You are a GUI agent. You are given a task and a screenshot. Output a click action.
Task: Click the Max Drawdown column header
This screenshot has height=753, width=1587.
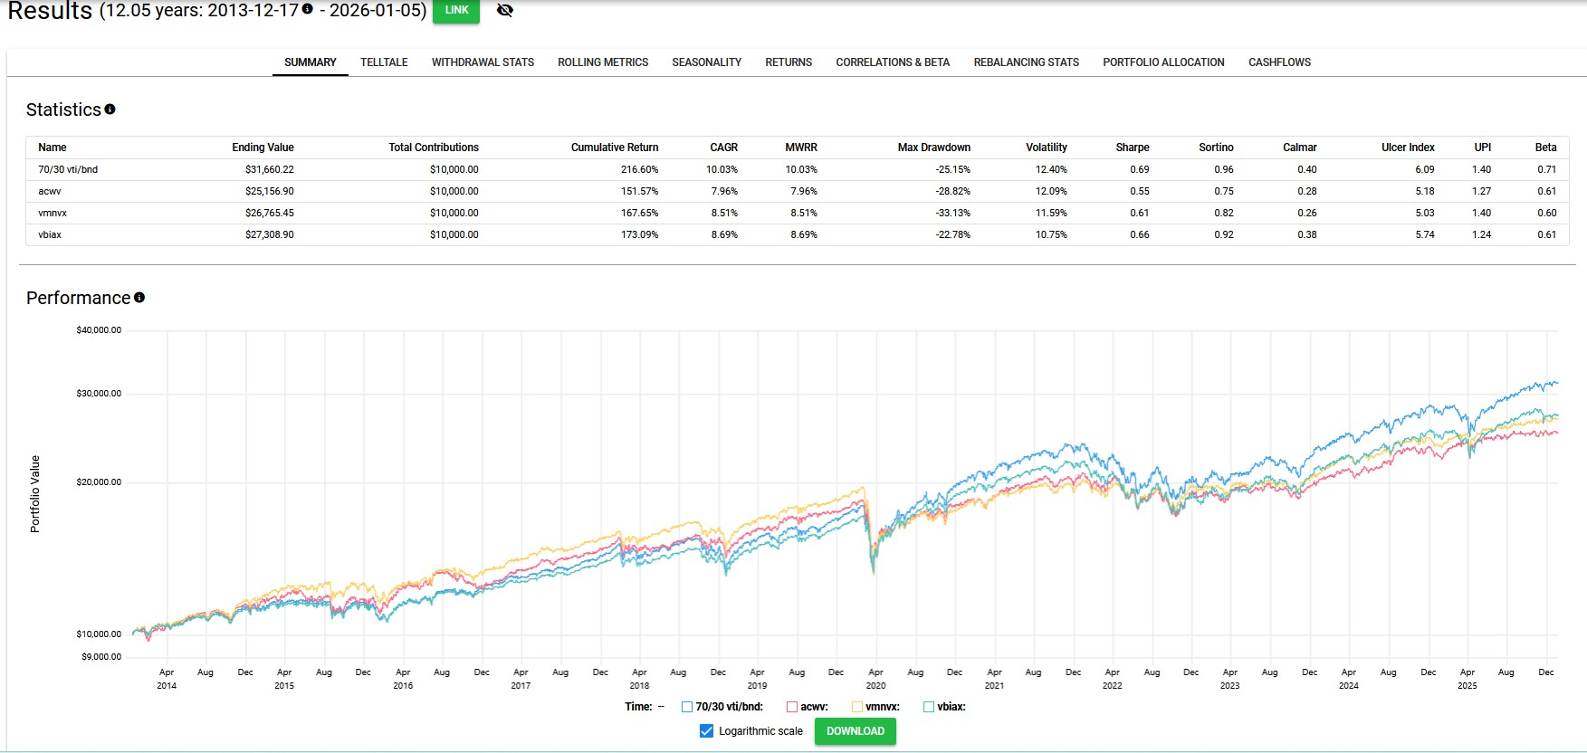point(933,148)
